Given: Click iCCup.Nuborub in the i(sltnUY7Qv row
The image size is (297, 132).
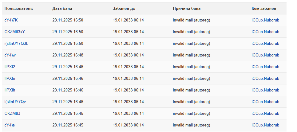Looking at the screenshot, I should [265, 102].
